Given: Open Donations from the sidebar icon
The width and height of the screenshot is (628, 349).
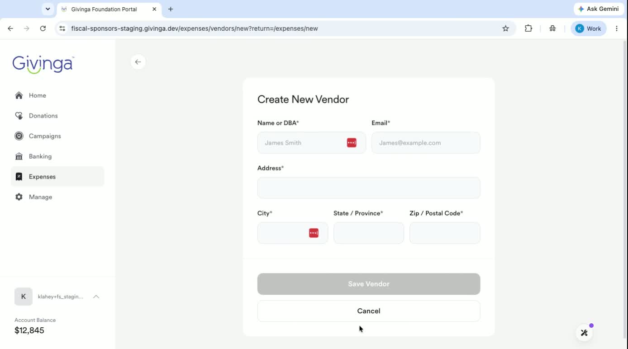Looking at the screenshot, I should tap(19, 116).
